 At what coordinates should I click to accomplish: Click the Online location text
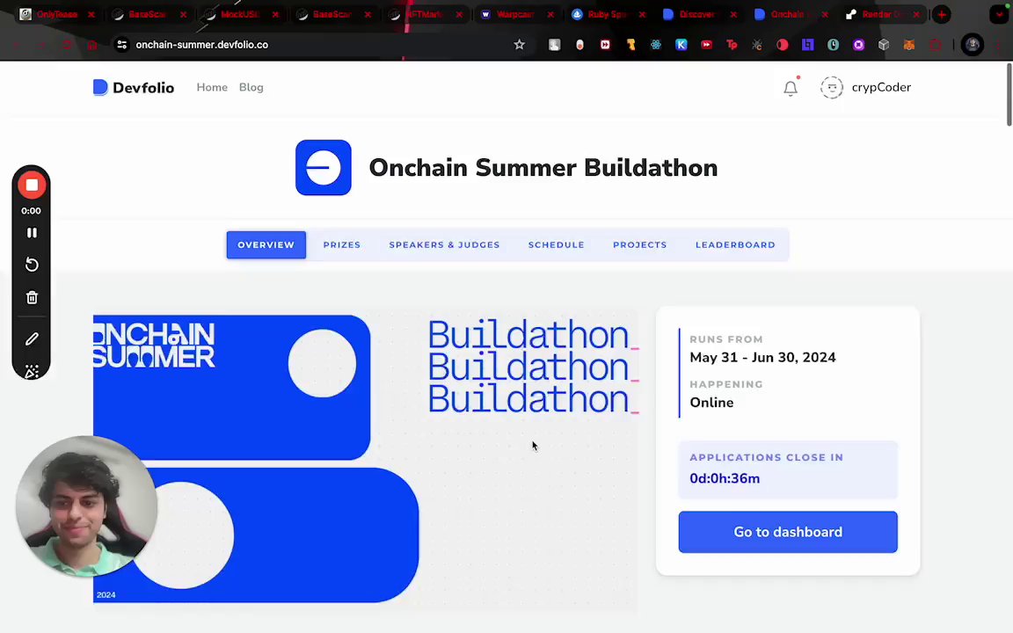(711, 403)
